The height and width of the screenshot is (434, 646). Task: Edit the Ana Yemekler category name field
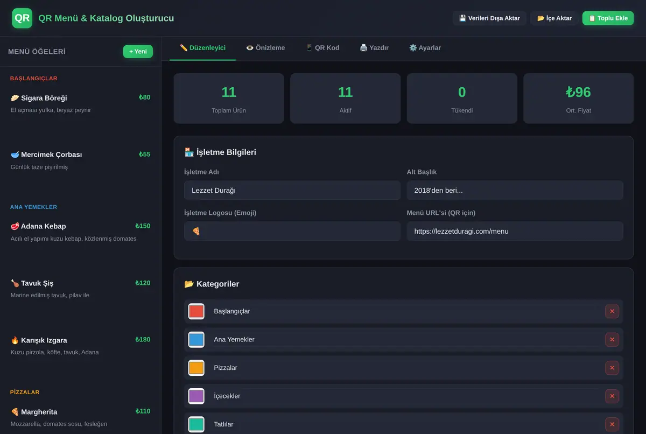point(404,340)
